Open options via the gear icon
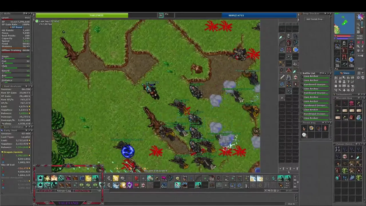This screenshot has height=206, width=366. point(358,78)
